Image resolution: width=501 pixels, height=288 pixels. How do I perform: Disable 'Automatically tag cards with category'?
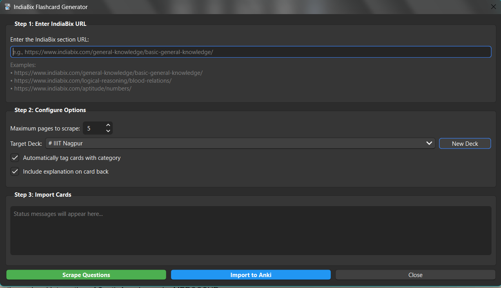click(x=15, y=158)
